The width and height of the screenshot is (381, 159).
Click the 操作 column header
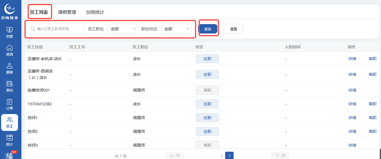(x=352, y=47)
